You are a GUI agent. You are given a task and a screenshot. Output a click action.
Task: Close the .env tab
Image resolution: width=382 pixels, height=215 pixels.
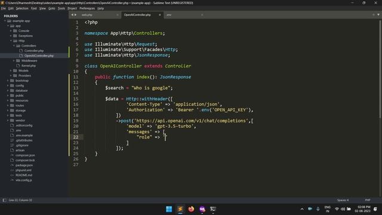[x=202, y=15]
